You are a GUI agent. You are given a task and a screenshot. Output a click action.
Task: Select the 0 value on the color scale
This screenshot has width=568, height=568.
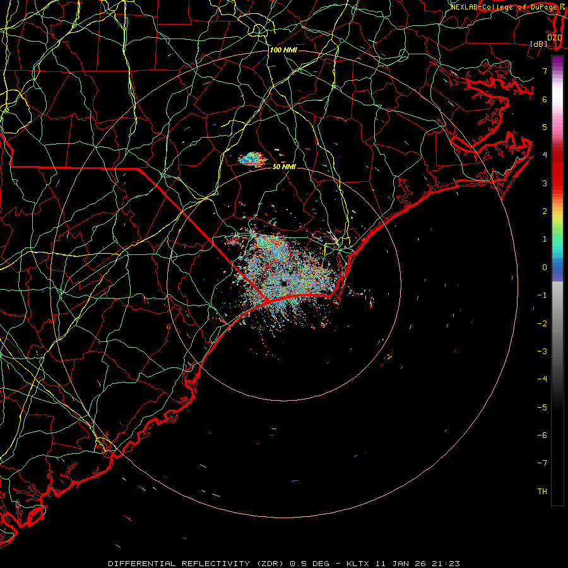click(545, 268)
